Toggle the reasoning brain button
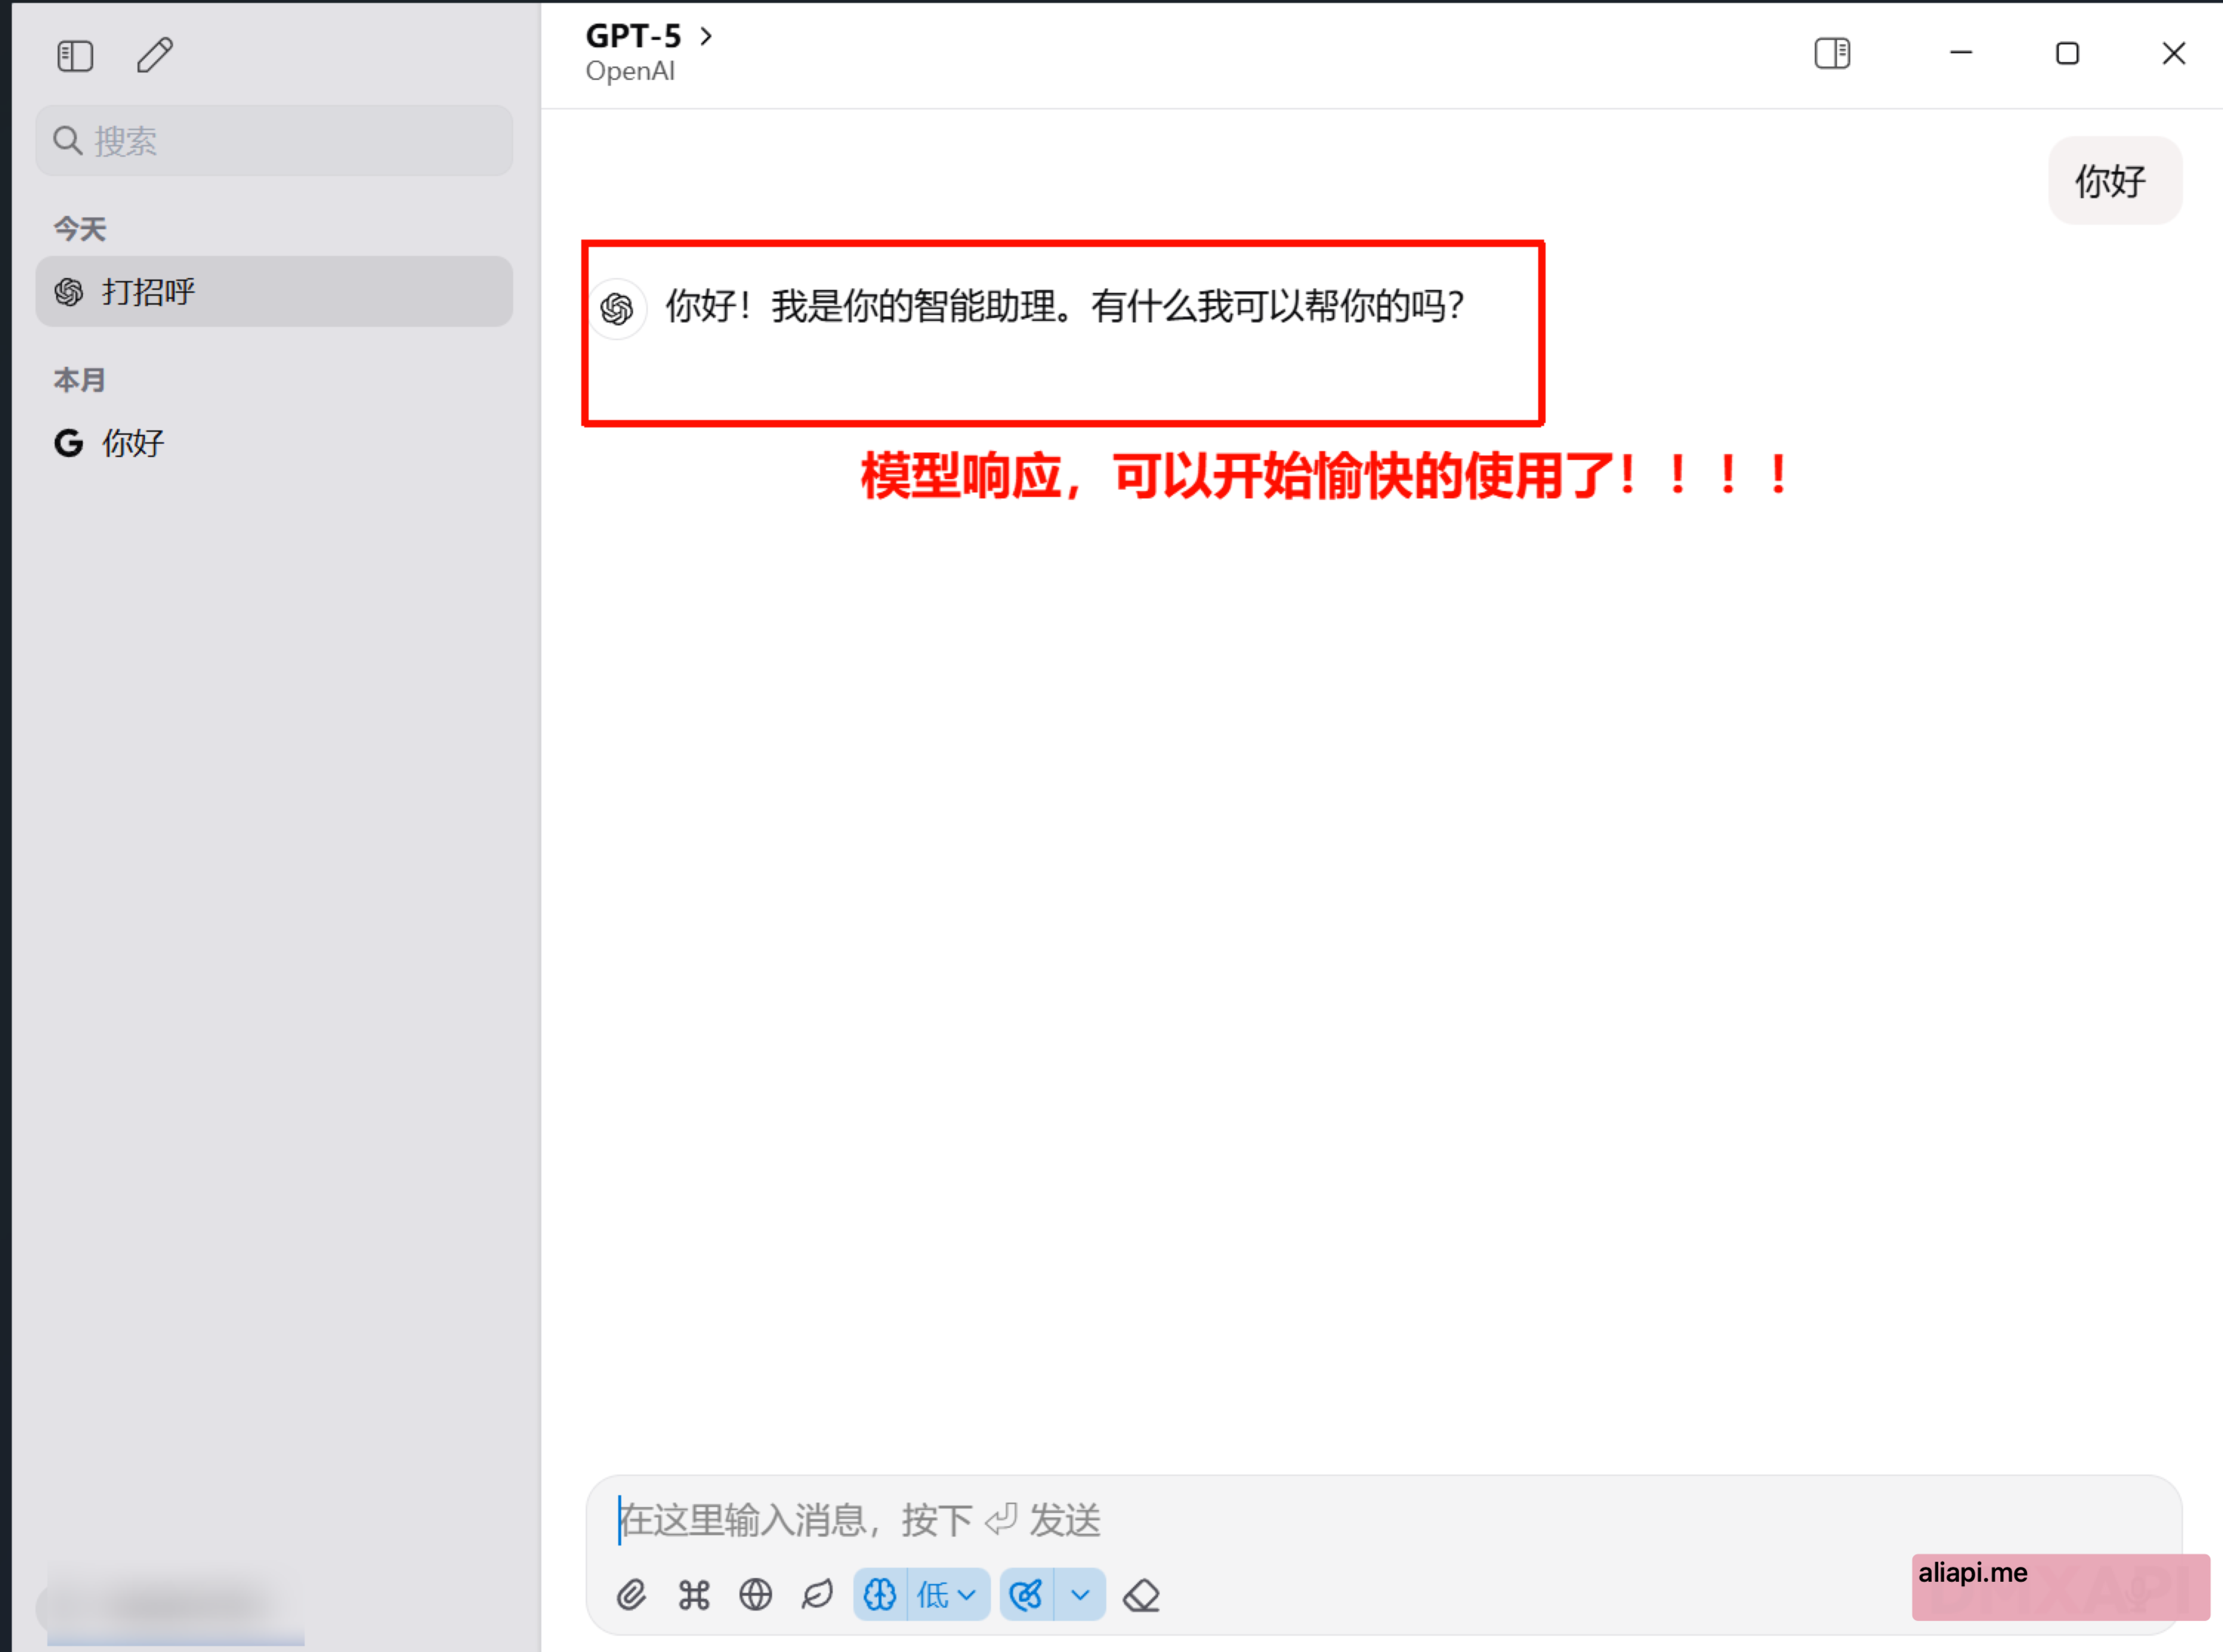Screen dimensions: 2223x1652 click(x=880, y=1595)
